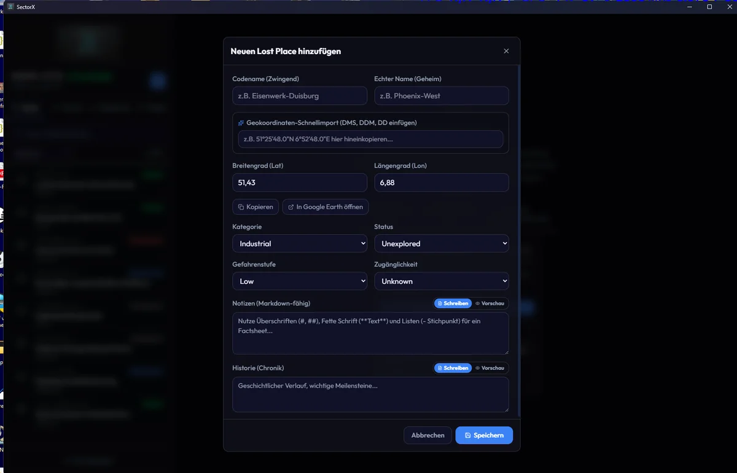Expand Zugänglichkeit dropdown set to Unknown

pos(442,281)
